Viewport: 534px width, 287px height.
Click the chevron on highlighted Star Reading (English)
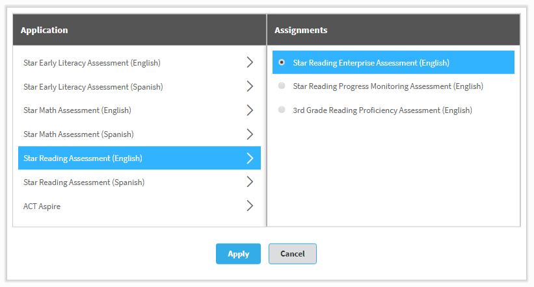250,158
